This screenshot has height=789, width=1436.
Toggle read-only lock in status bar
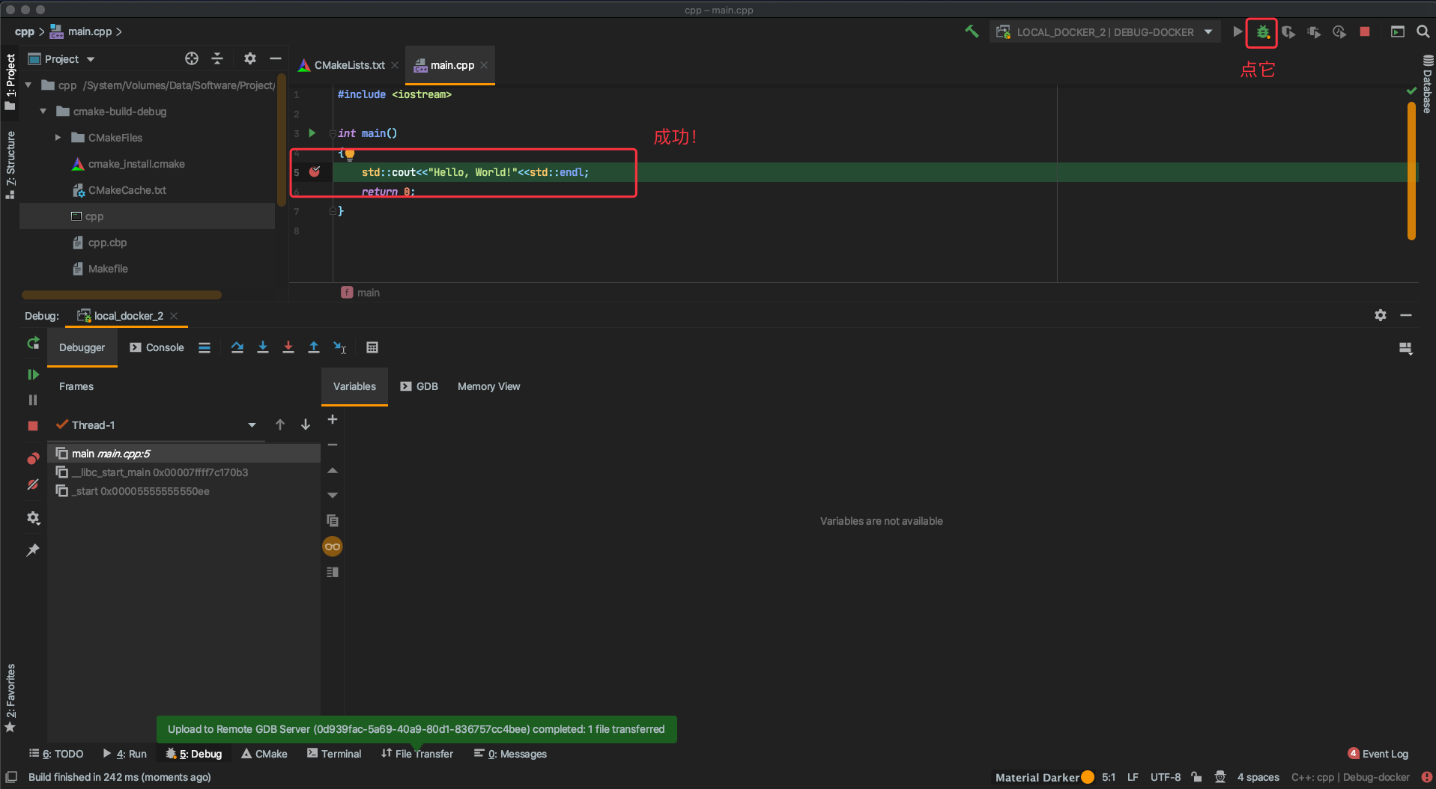[1196, 777]
